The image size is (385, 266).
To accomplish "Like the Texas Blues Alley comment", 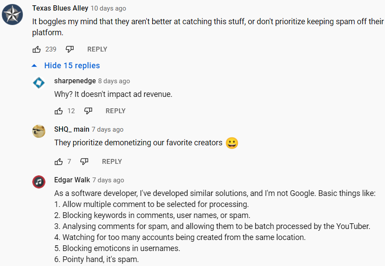I will click(37, 49).
